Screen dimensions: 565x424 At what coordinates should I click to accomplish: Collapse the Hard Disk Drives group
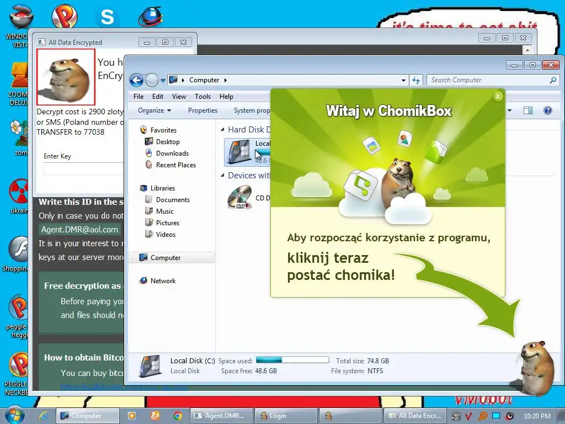(222, 129)
